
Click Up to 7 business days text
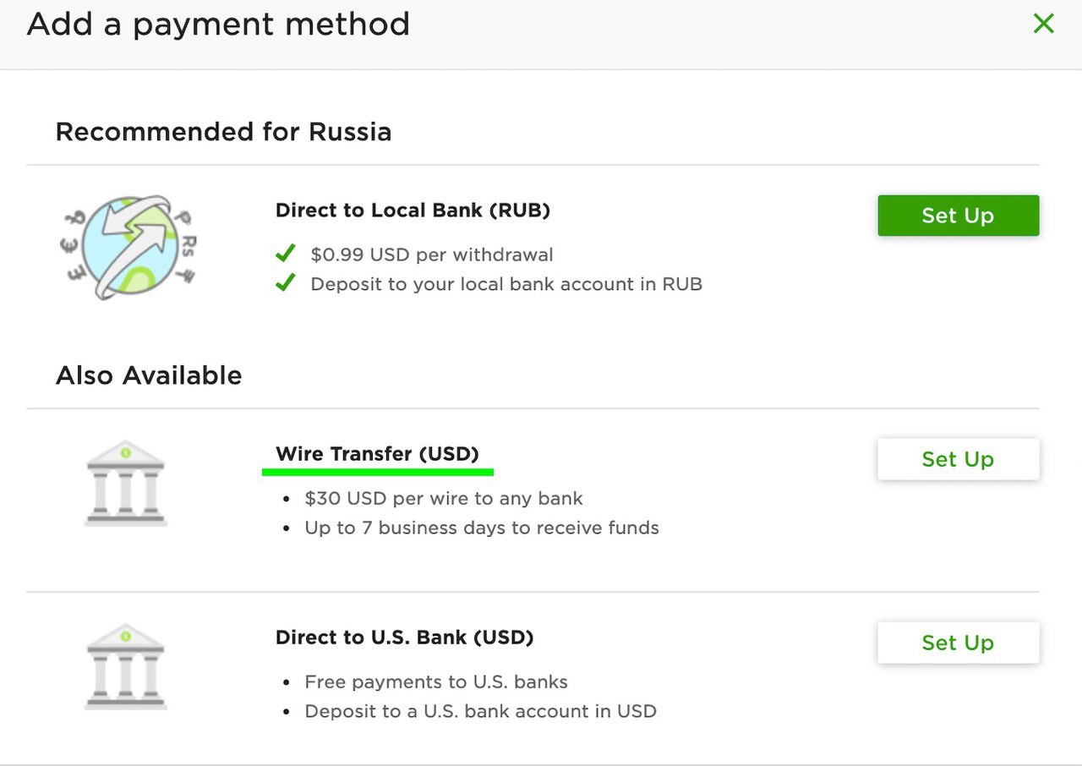click(482, 528)
